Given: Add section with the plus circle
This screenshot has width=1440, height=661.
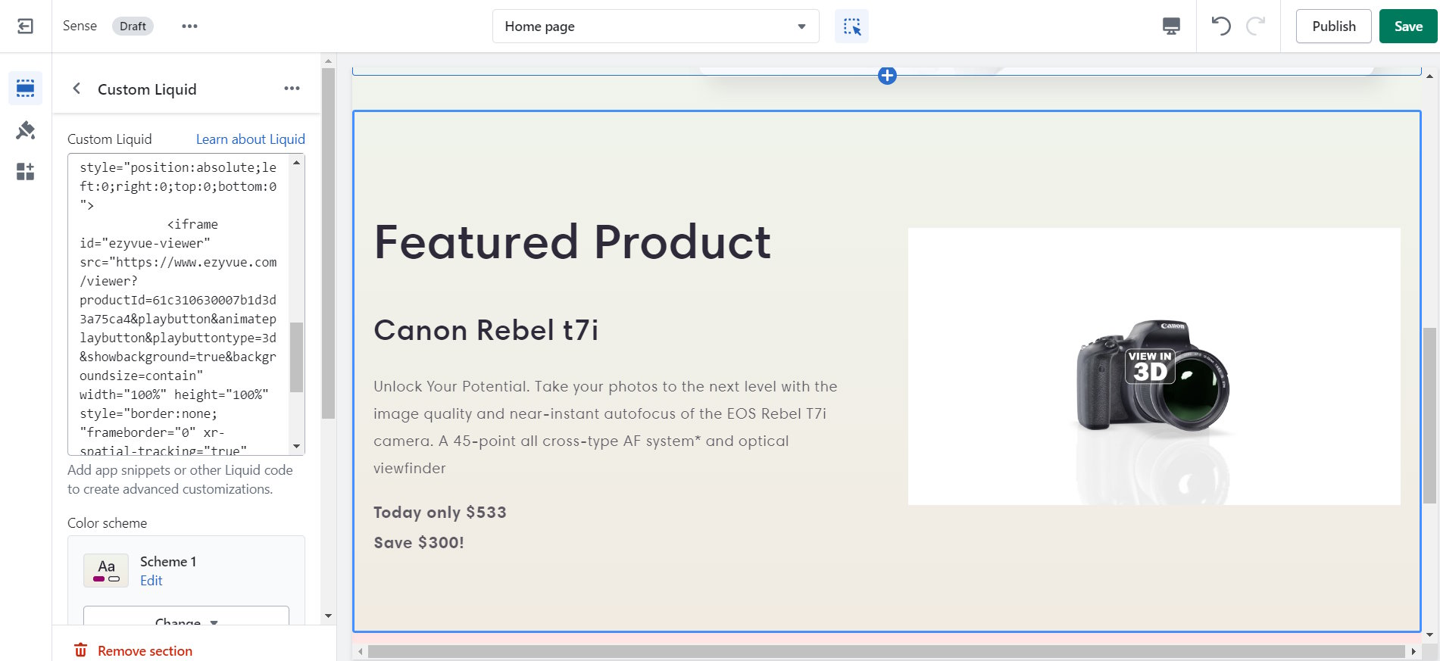Looking at the screenshot, I should [x=887, y=76].
